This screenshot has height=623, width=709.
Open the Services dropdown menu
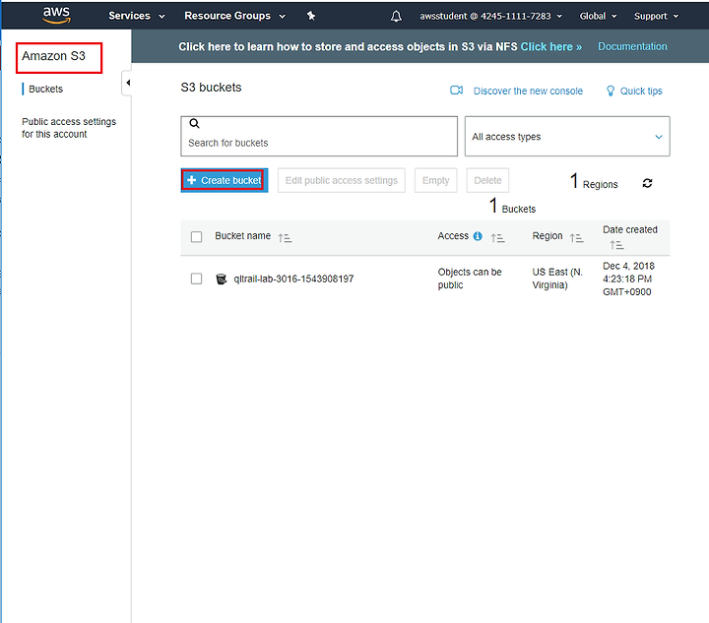pyautogui.click(x=136, y=16)
